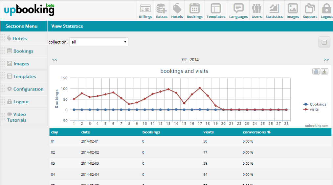Click the "Sections Menu" heading
This screenshot has width=333, height=185.
[x=21, y=26]
